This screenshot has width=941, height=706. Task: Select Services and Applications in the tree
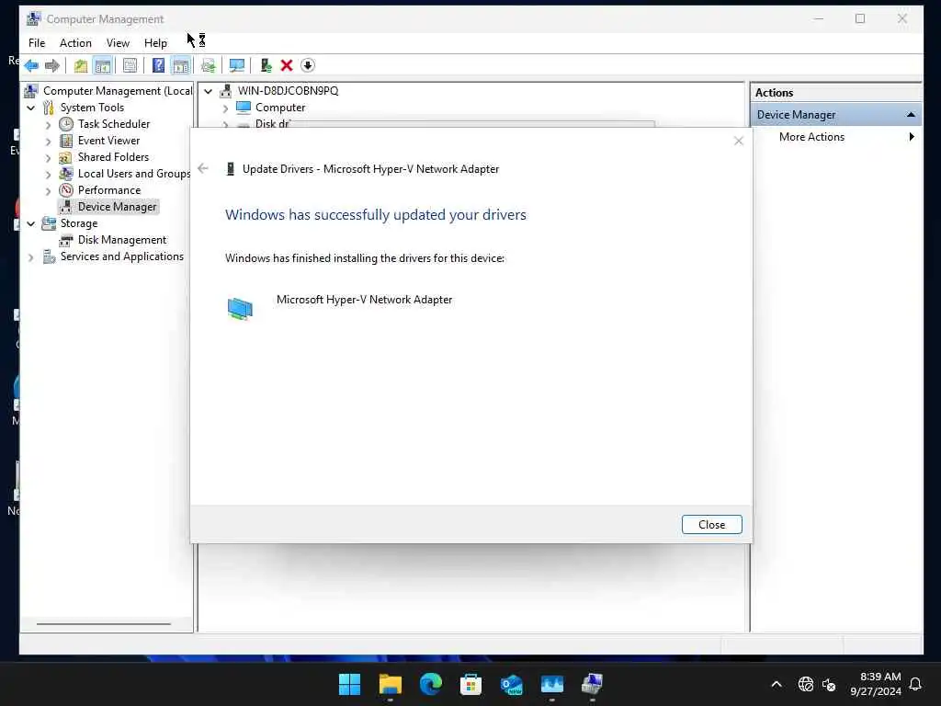click(x=122, y=256)
